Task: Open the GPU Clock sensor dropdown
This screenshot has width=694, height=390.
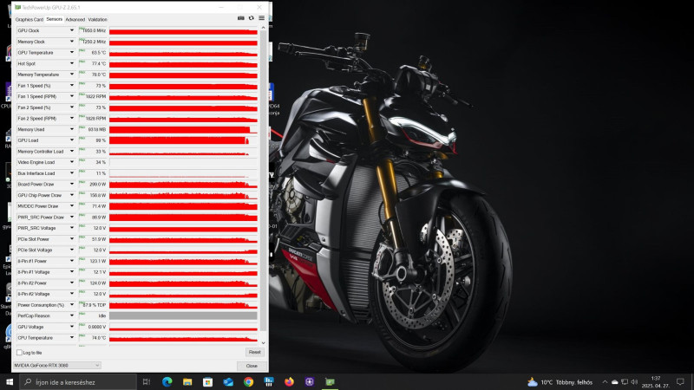Action: click(72, 30)
